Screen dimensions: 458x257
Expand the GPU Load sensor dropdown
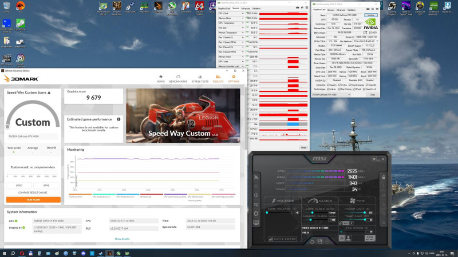(243, 62)
